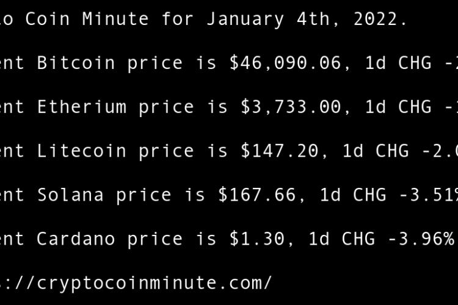Click 1d CHG label in Cardano row

click(x=341, y=239)
